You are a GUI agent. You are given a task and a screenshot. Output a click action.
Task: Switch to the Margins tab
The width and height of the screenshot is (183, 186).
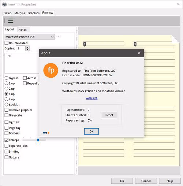click(20, 13)
